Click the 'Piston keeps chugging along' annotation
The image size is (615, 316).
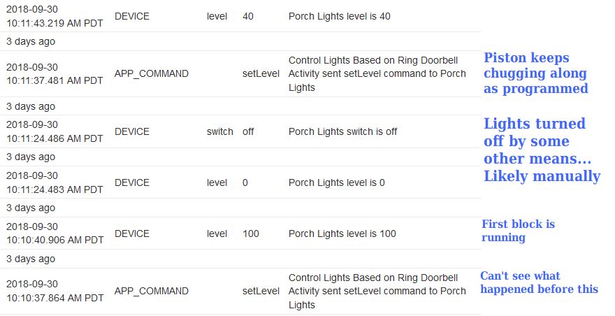click(536, 73)
